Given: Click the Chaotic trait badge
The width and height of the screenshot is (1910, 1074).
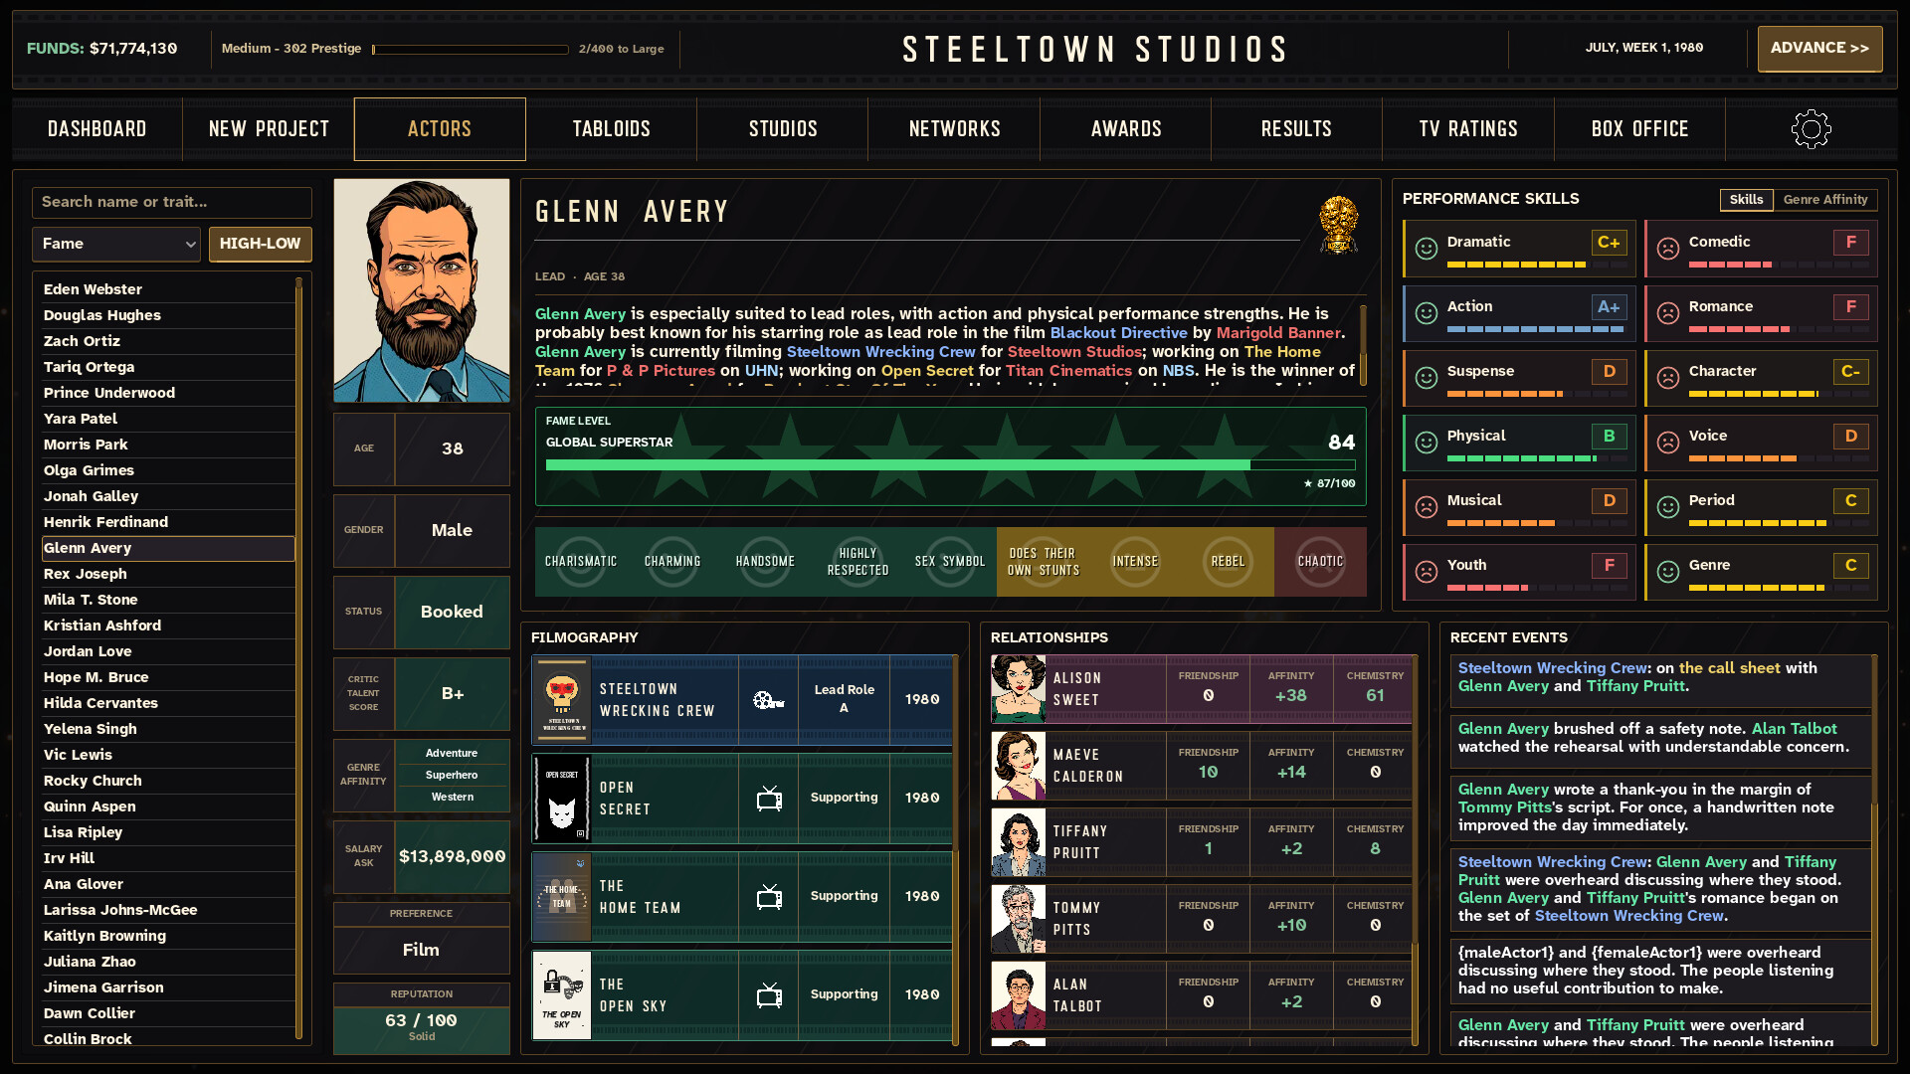Looking at the screenshot, I should click(1320, 562).
